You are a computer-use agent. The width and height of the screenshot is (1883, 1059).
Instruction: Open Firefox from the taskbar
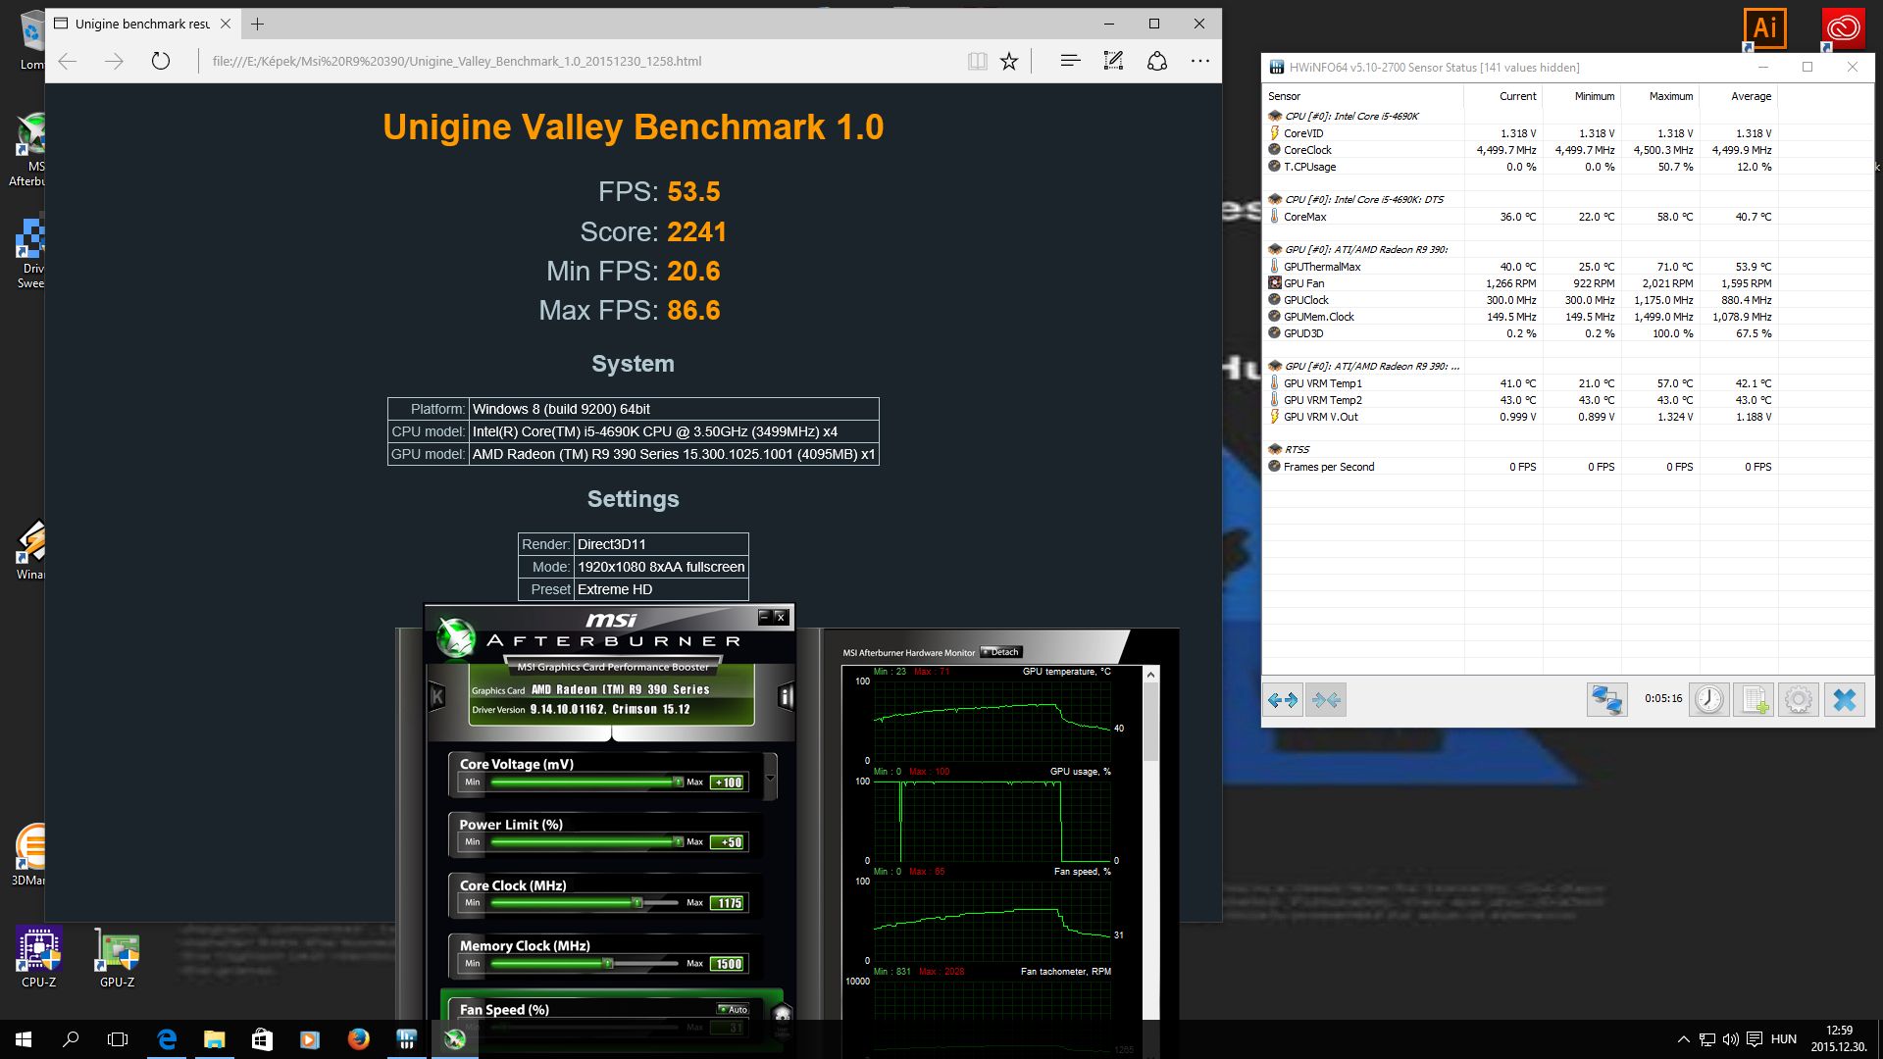[359, 1039]
